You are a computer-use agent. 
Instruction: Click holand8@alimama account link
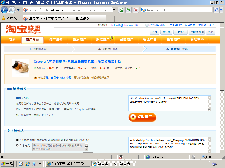pyautogui.click(x=122, y=25)
